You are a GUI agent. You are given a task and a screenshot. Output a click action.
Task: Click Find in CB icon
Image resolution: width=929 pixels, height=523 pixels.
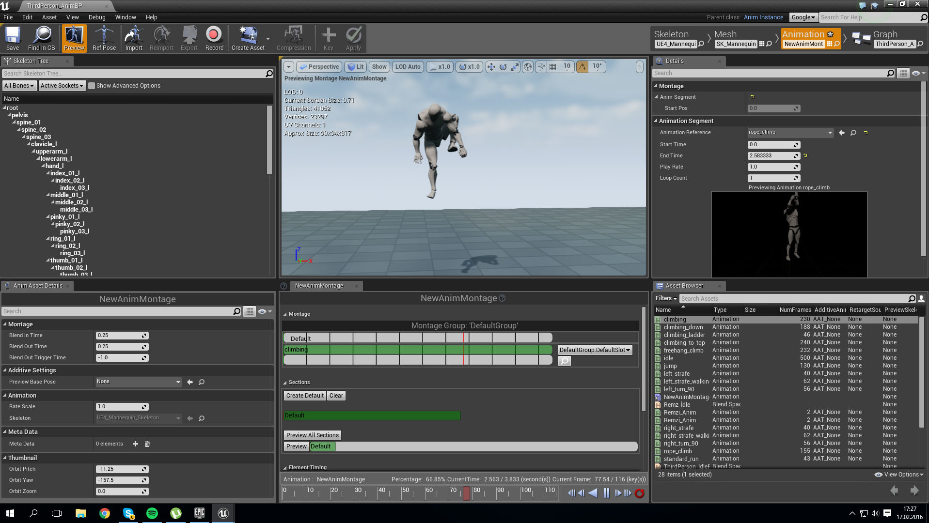(x=42, y=38)
